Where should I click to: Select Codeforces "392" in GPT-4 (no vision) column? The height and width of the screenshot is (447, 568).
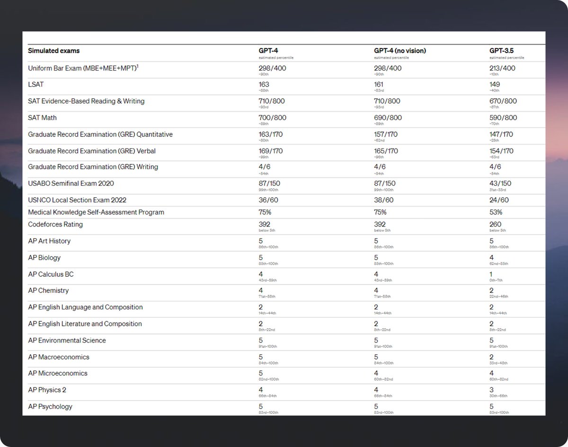tap(380, 225)
